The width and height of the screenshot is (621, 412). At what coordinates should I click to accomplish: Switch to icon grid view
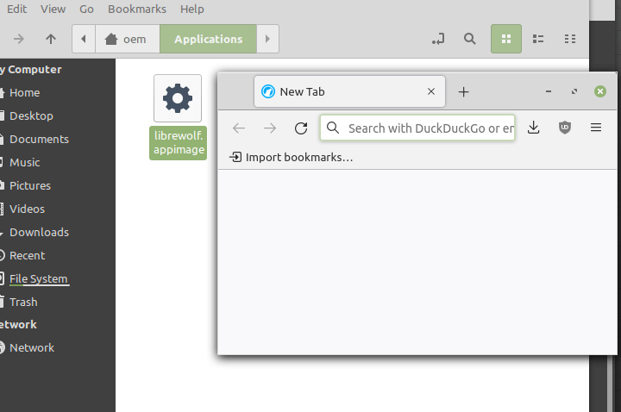coord(506,39)
